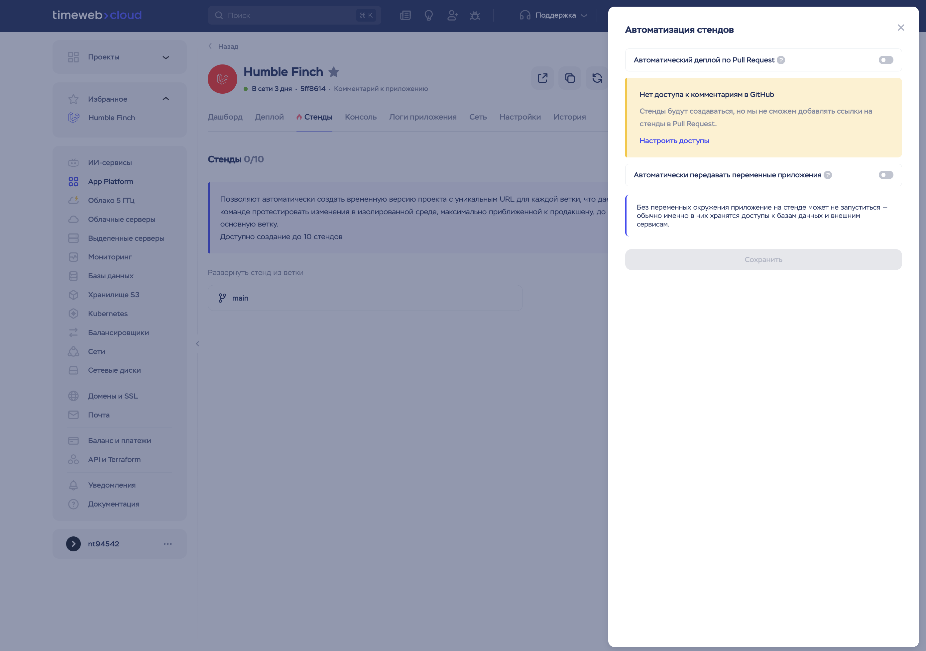Open Хранилище S3 in sidebar
This screenshot has width=926, height=651.
click(x=114, y=295)
